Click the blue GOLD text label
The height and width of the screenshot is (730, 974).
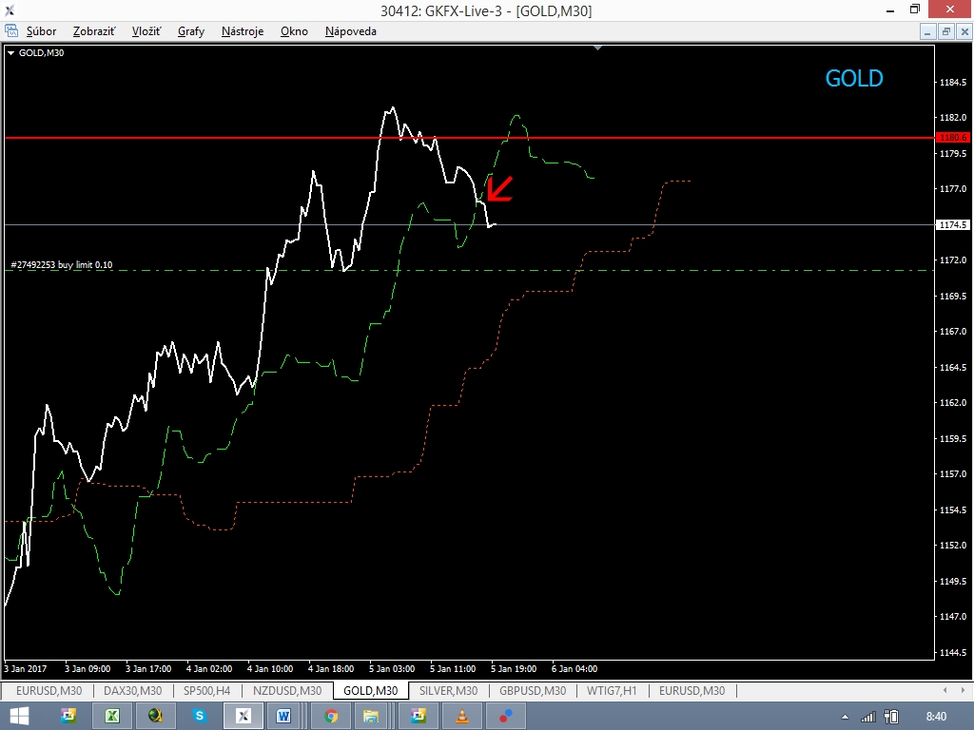pyautogui.click(x=854, y=78)
